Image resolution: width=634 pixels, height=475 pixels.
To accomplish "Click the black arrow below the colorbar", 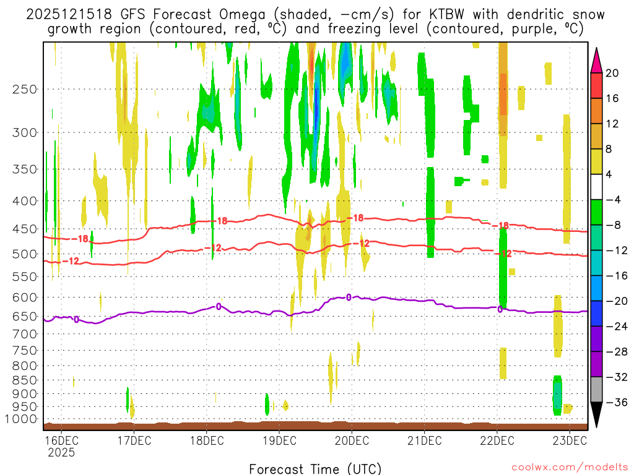I will (x=596, y=414).
